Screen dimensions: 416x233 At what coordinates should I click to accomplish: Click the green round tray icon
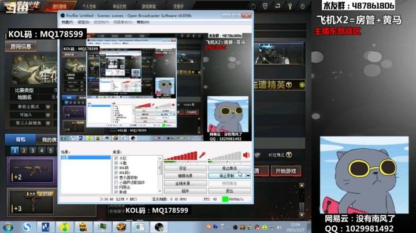[264, 227]
